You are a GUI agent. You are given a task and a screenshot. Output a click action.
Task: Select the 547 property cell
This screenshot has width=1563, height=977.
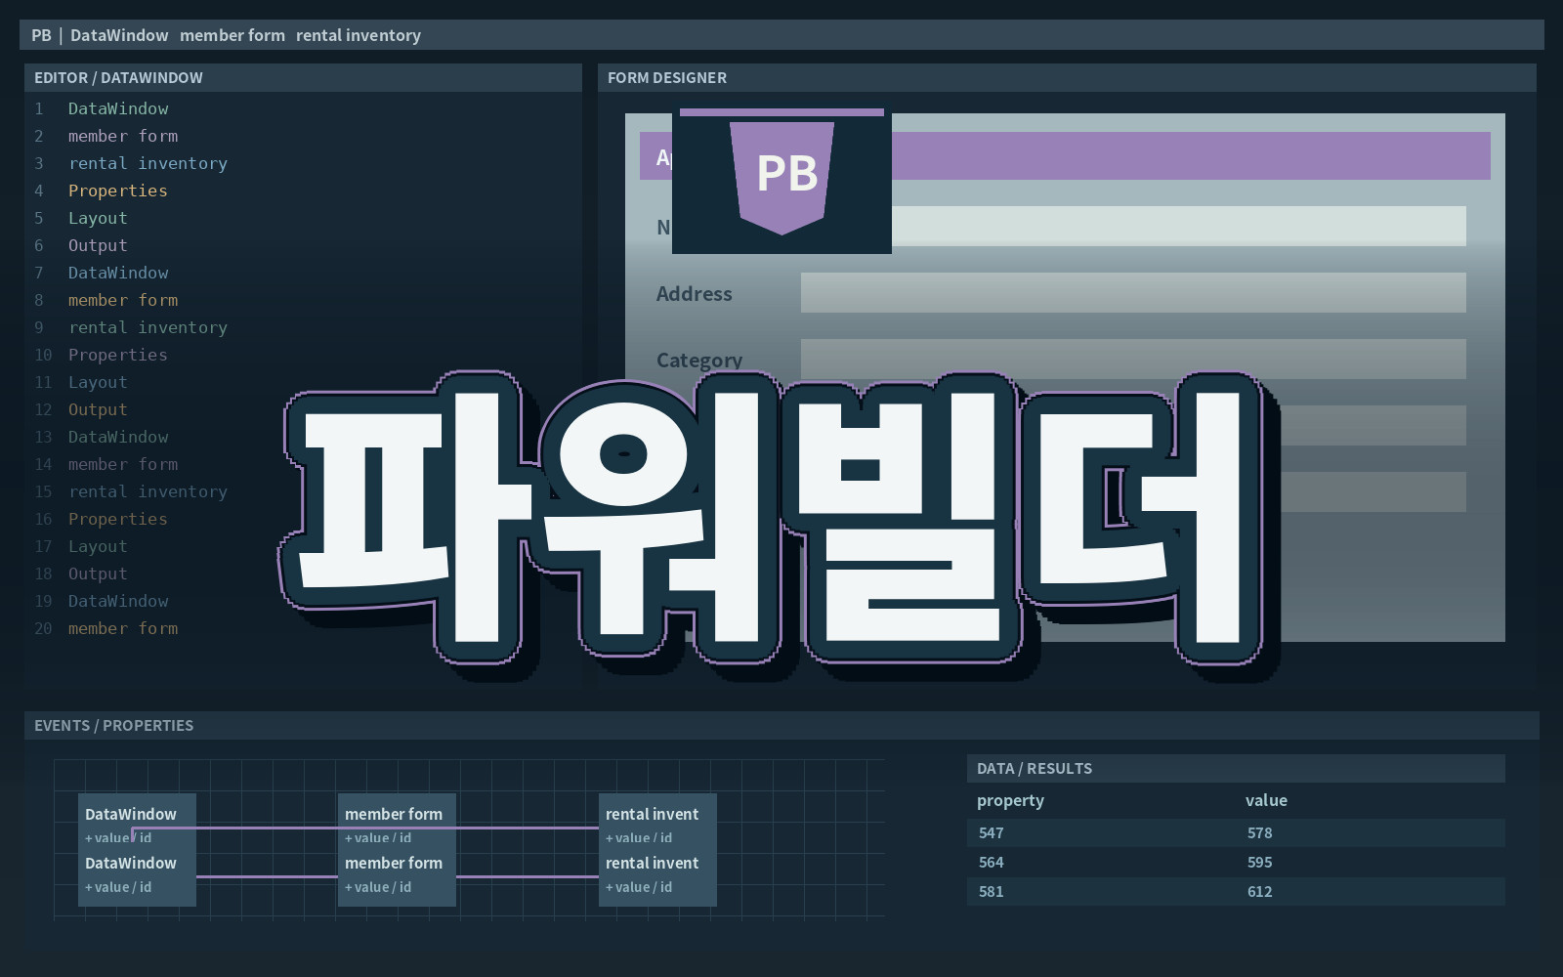coord(992,832)
